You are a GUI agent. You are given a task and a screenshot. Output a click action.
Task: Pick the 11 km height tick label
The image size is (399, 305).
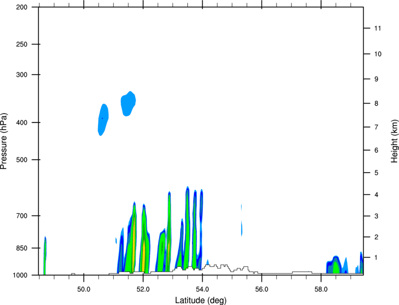point(377,28)
